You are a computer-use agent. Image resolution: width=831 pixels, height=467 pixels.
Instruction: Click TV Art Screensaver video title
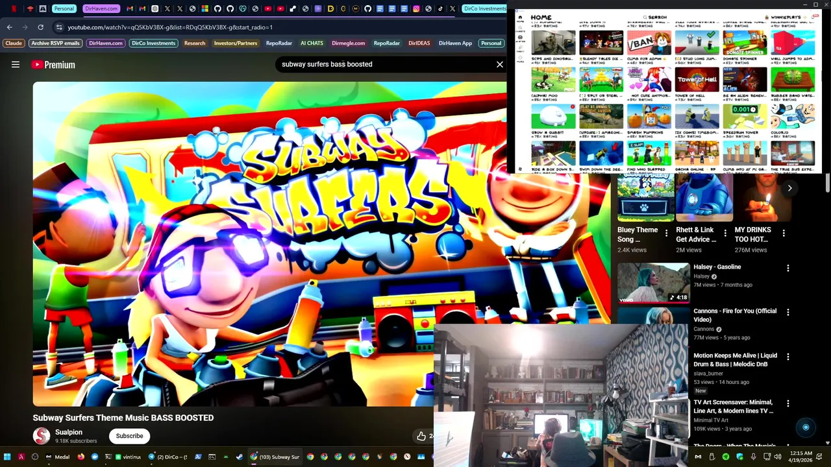(734, 407)
